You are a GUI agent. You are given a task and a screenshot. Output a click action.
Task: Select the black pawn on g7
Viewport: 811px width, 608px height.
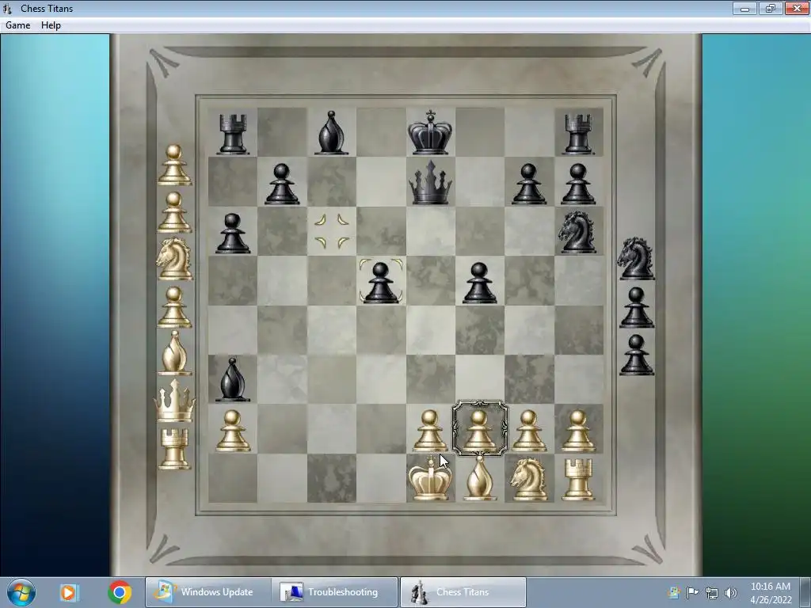[x=528, y=184]
